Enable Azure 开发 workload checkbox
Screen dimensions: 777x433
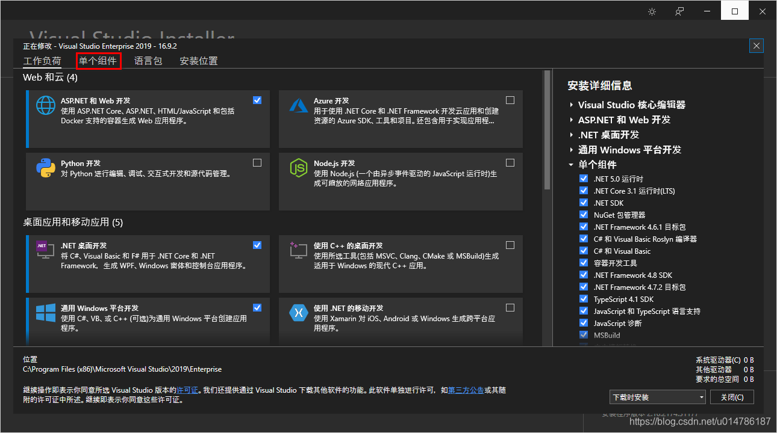tap(510, 100)
